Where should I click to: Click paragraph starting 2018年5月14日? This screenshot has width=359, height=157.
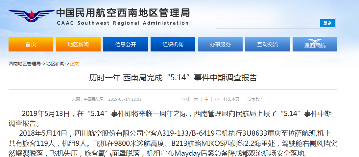(173, 143)
